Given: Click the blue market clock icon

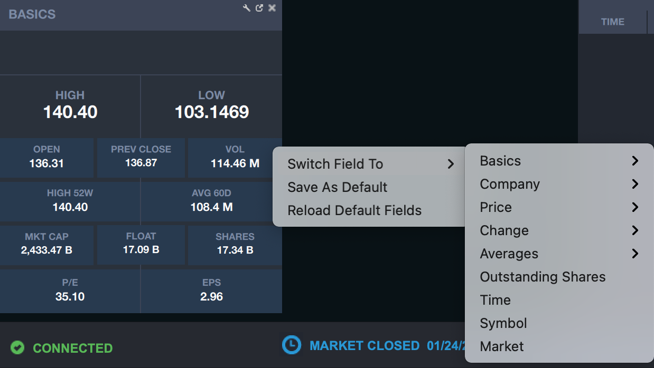Looking at the screenshot, I should [x=291, y=345].
